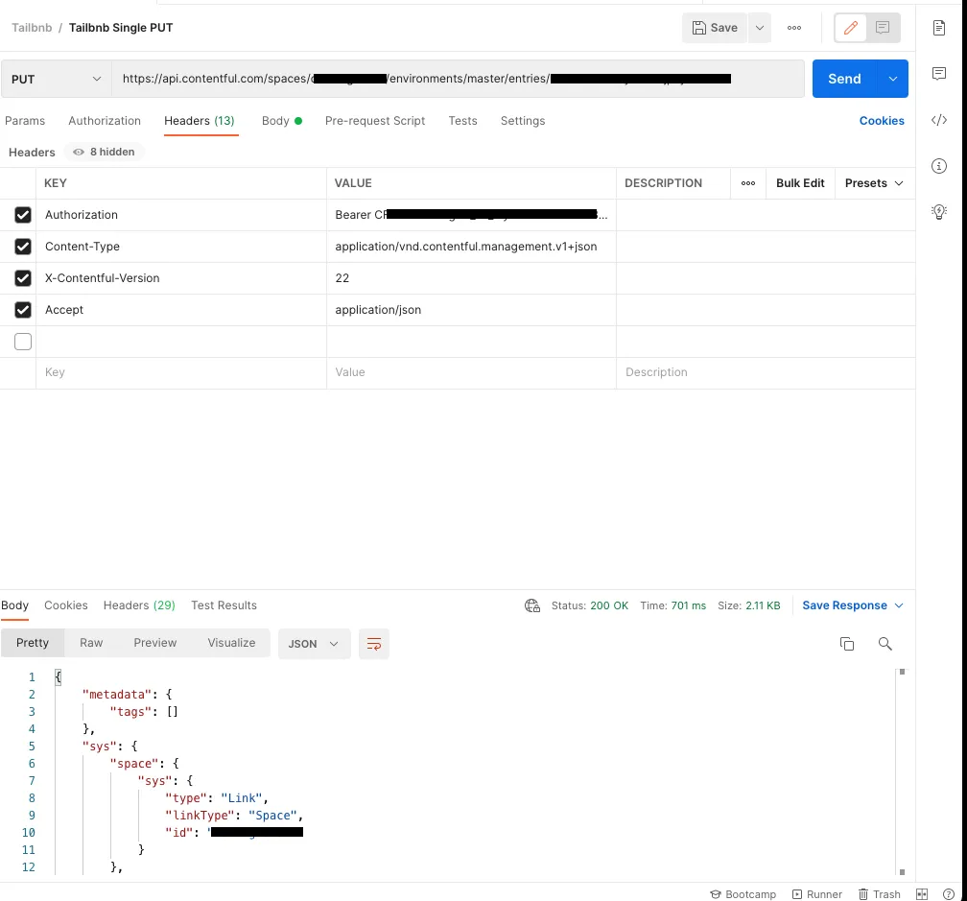This screenshot has height=901, width=967.
Task: Show the 8 hidden headers
Action: [104, 152]
